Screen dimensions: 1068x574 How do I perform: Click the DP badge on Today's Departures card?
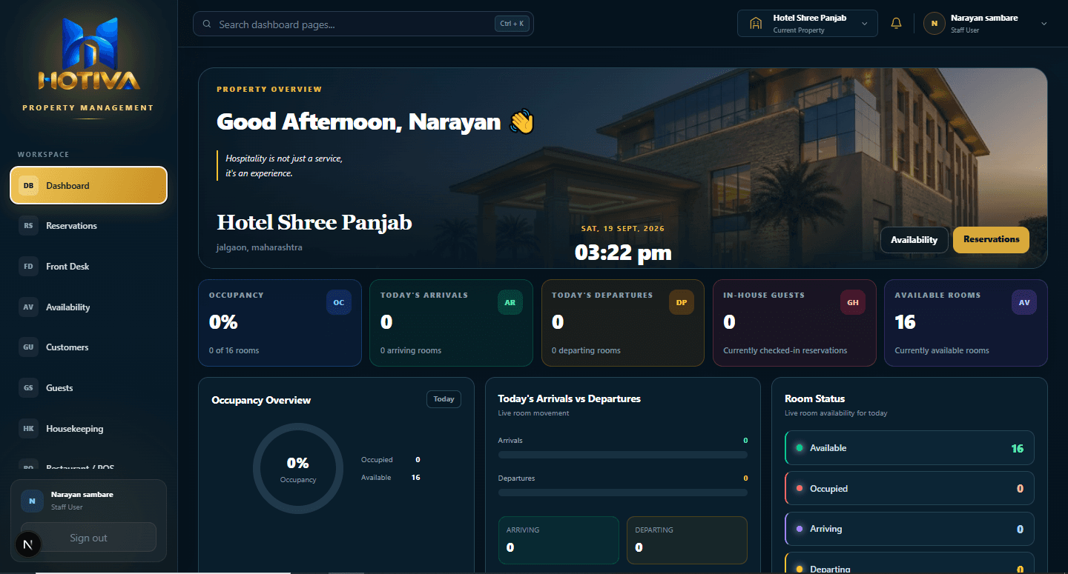coord(682,302)
